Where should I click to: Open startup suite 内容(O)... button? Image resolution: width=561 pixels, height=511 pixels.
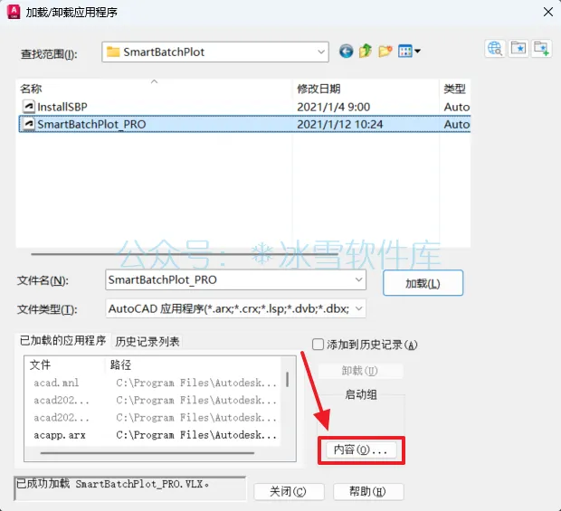[x=361, y=449]
